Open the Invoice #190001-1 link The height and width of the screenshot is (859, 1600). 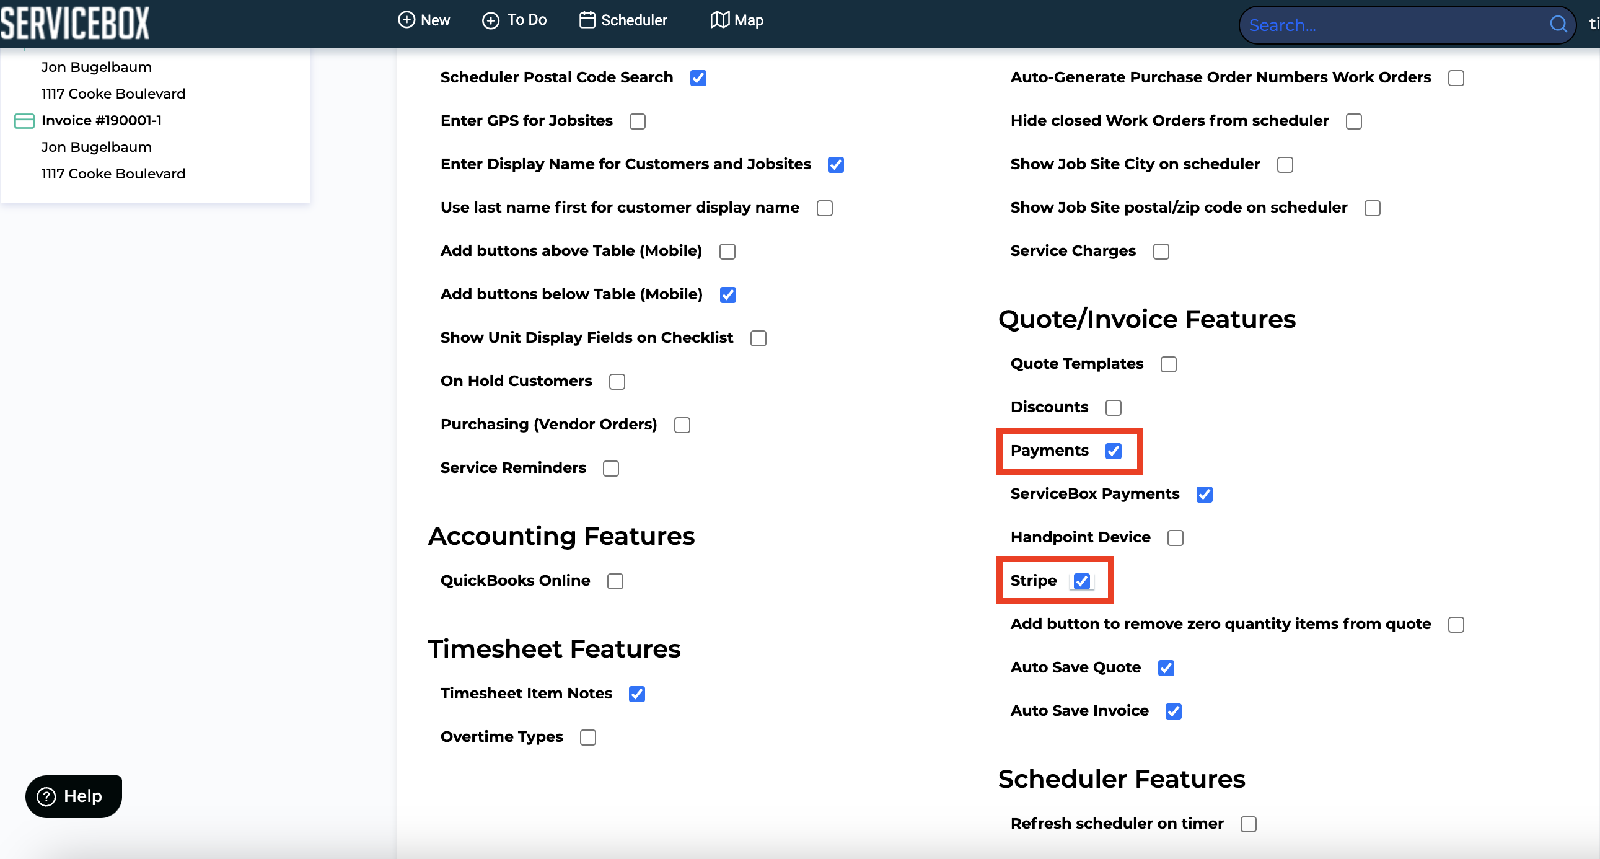pos(101,120)
